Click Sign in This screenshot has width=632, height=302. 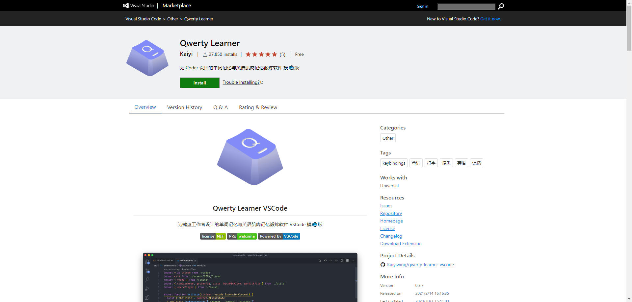tap(423, 6)
